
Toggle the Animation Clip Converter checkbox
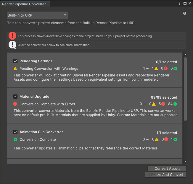[15, 132]
